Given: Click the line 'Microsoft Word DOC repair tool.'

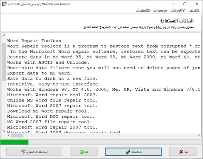Looking at the screenshot, I should [x=51, y=116].
